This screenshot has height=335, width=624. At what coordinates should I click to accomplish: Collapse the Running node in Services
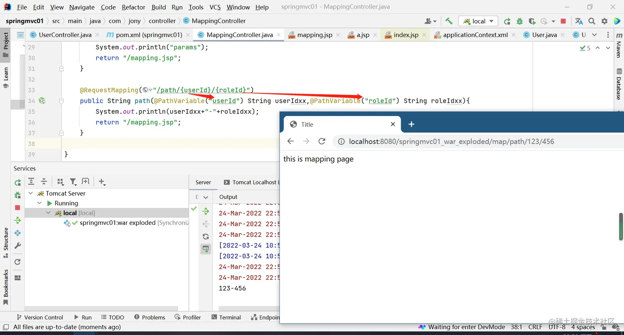(40, 203)
